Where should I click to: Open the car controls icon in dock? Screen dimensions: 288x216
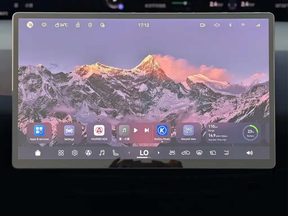click(x=186, y=153)
